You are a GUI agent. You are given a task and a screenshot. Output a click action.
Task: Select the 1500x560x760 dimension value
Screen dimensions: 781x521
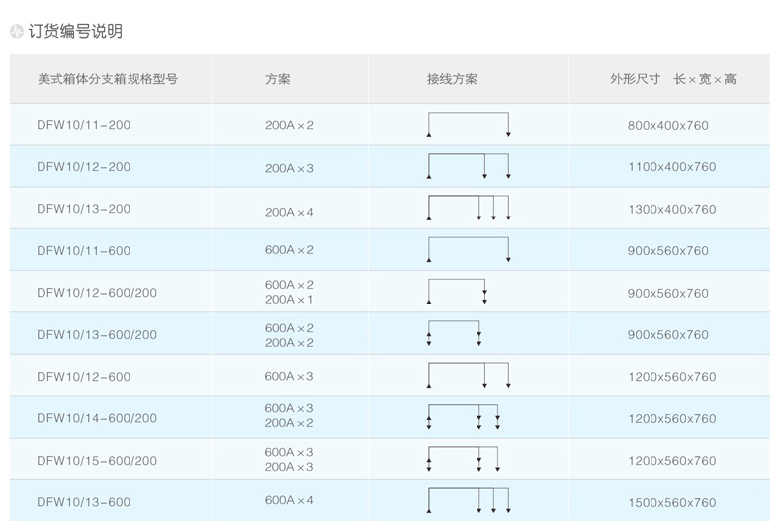coord(672,502)
